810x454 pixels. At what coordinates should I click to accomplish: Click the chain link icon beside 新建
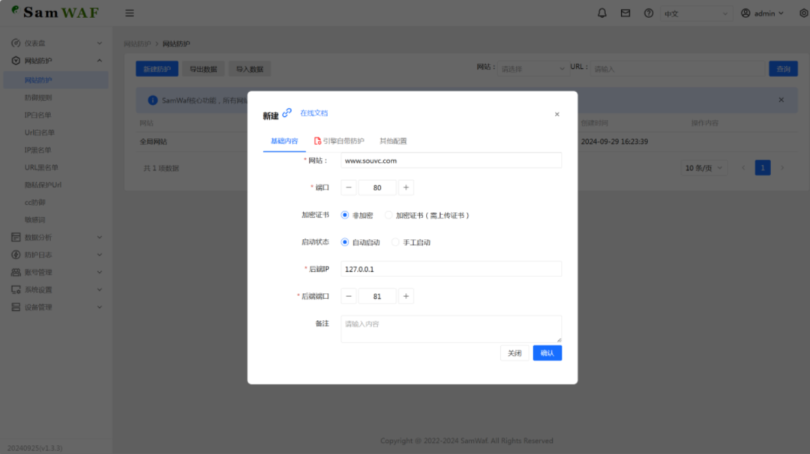pyautogui.click(x=287, y=113)
